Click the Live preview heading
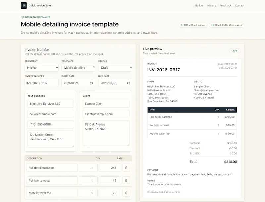 152,49
